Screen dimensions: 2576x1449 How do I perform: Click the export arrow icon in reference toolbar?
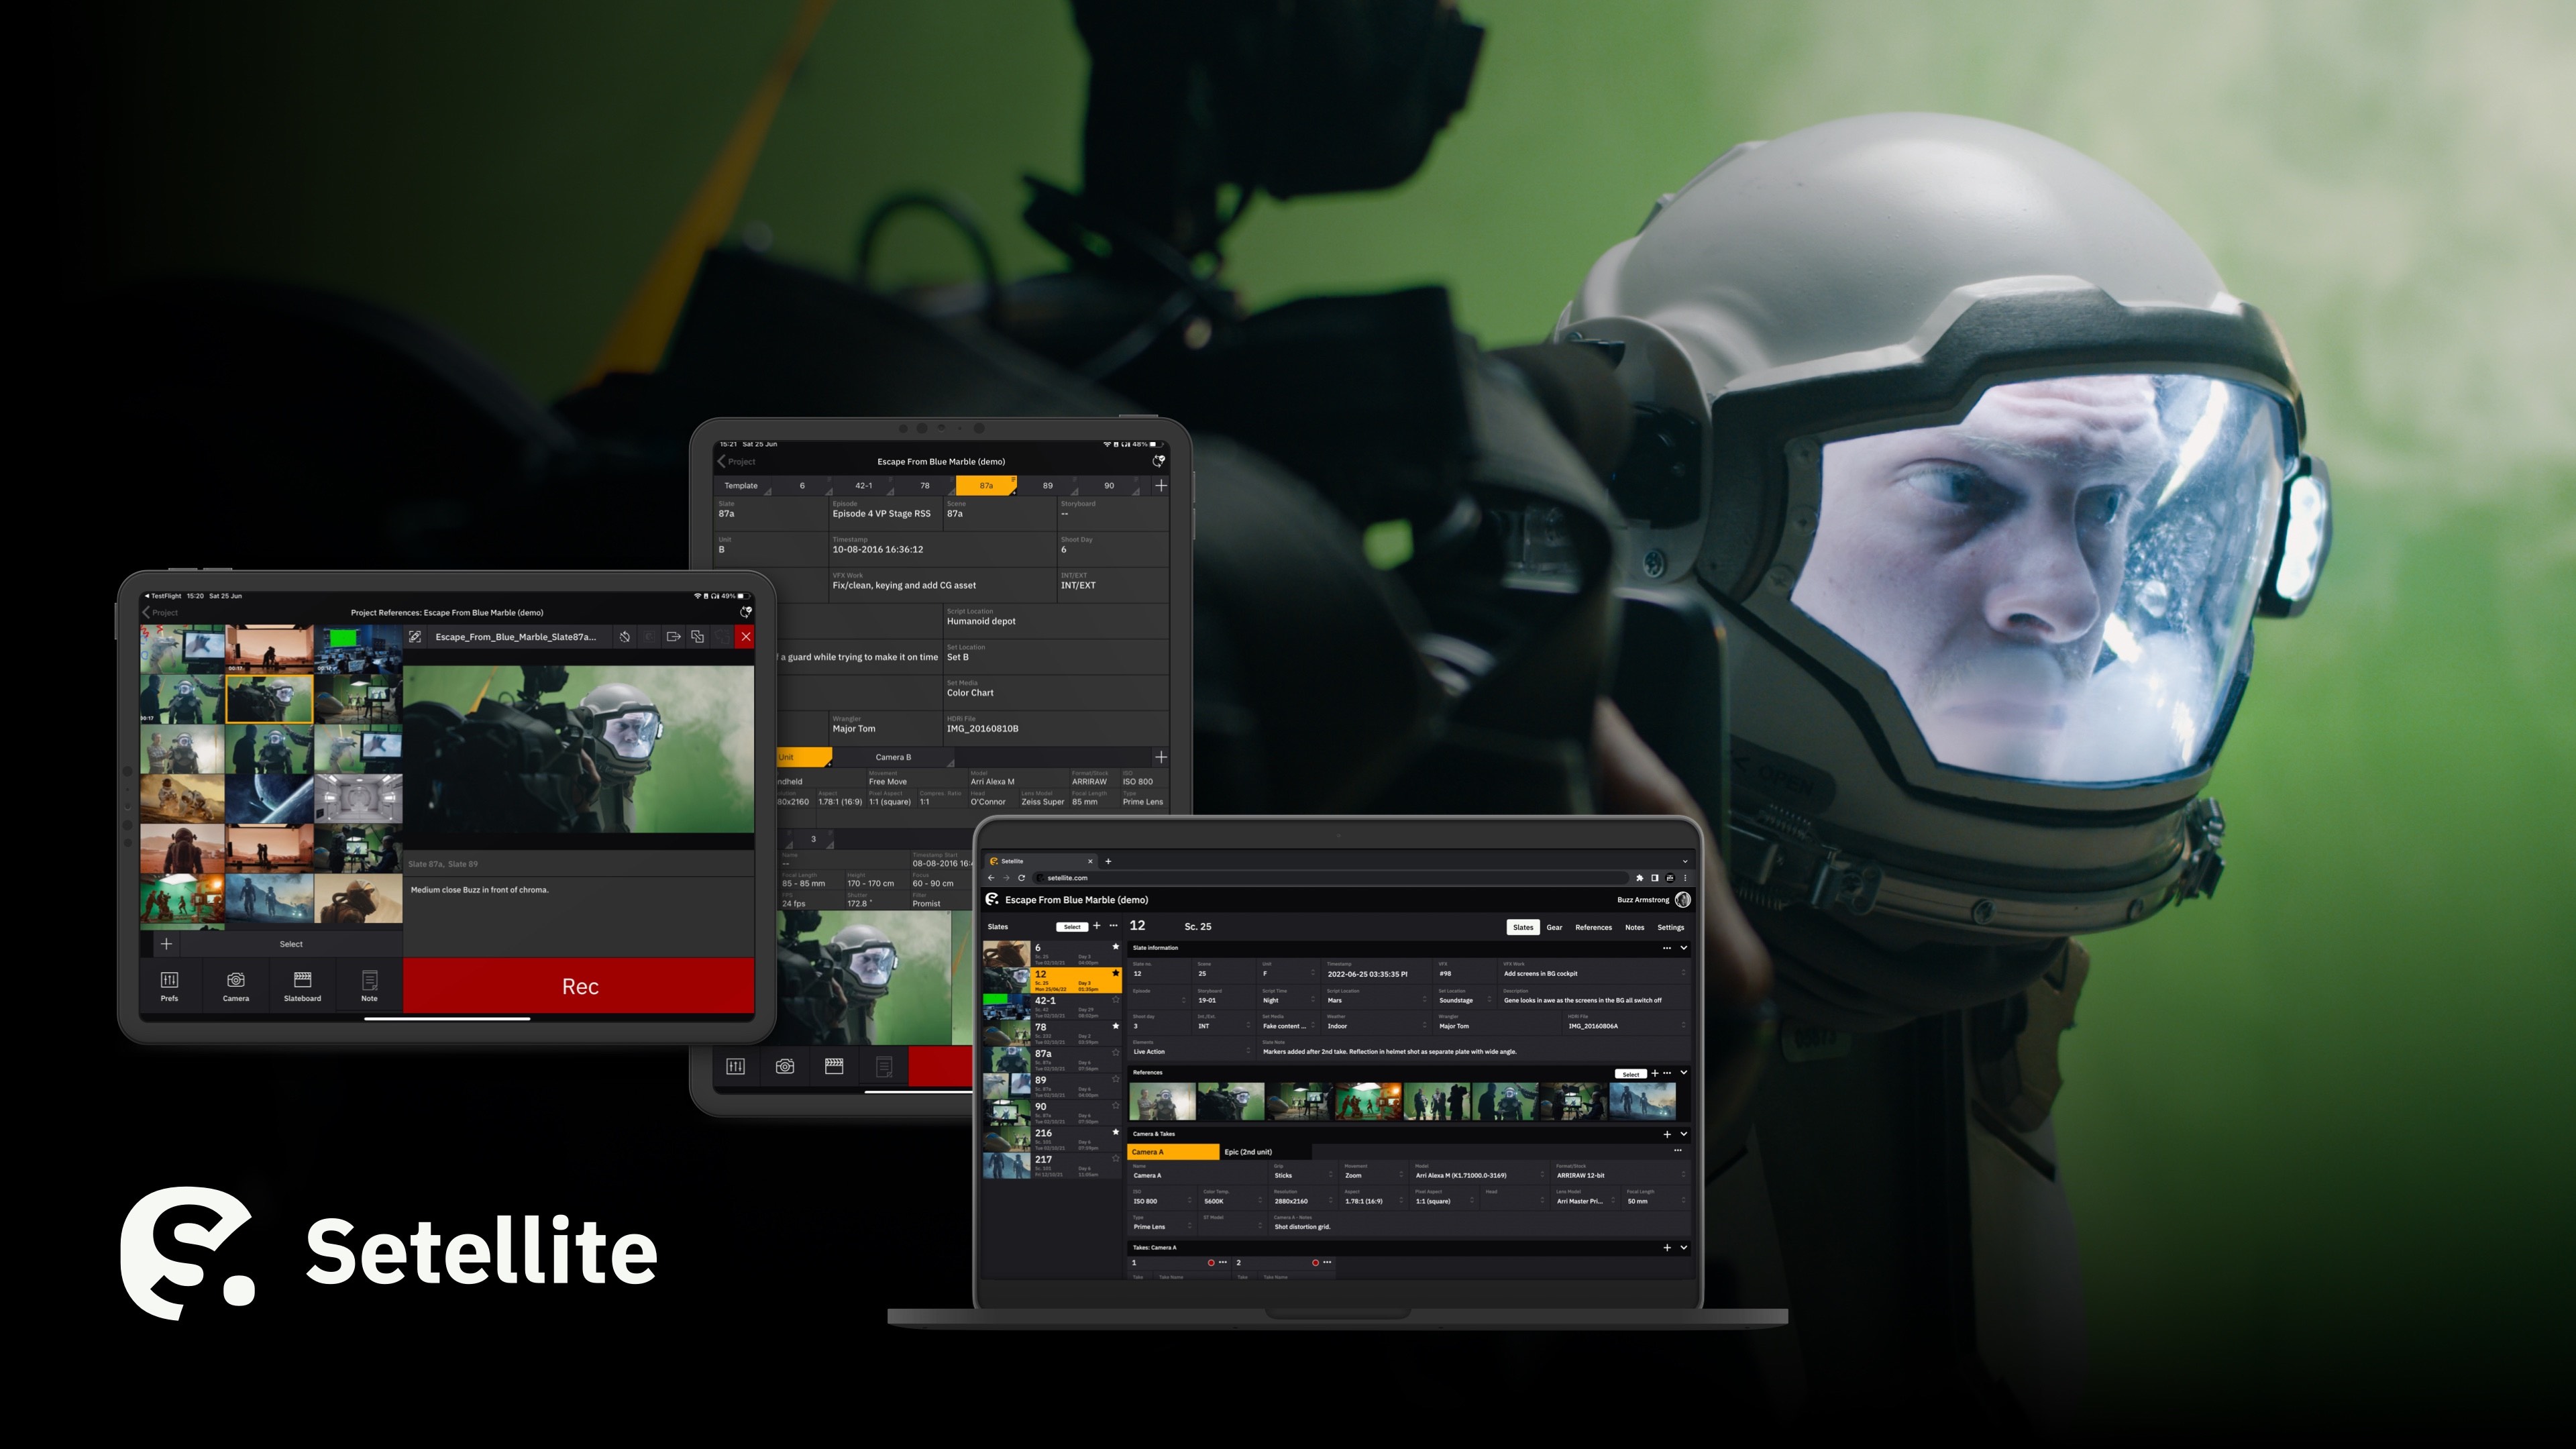(x=673, y=637)
